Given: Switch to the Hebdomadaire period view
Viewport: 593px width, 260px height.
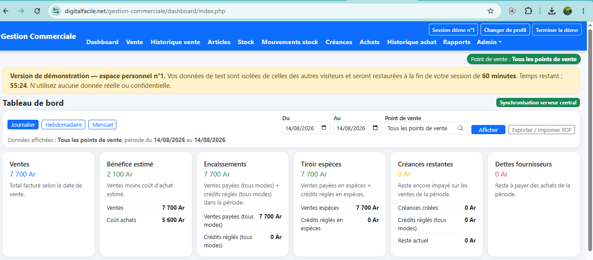Looking at the screenshot, I should [x=64, y=125].
